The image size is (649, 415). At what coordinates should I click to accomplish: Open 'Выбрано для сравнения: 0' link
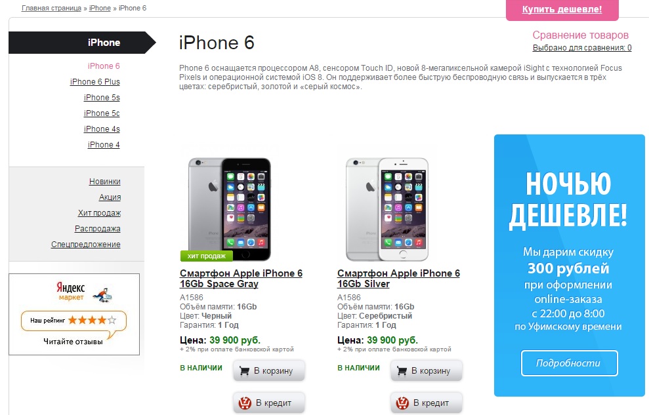(582, 48)
